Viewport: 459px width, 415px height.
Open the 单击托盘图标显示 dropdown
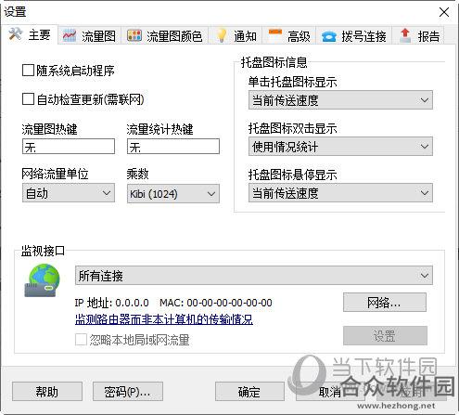tap(340, 100)
